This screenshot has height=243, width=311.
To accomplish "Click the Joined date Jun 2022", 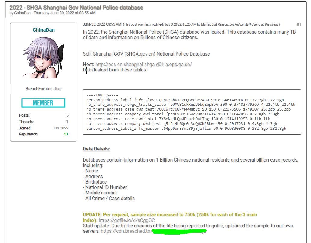I will (x=60, y=128).
